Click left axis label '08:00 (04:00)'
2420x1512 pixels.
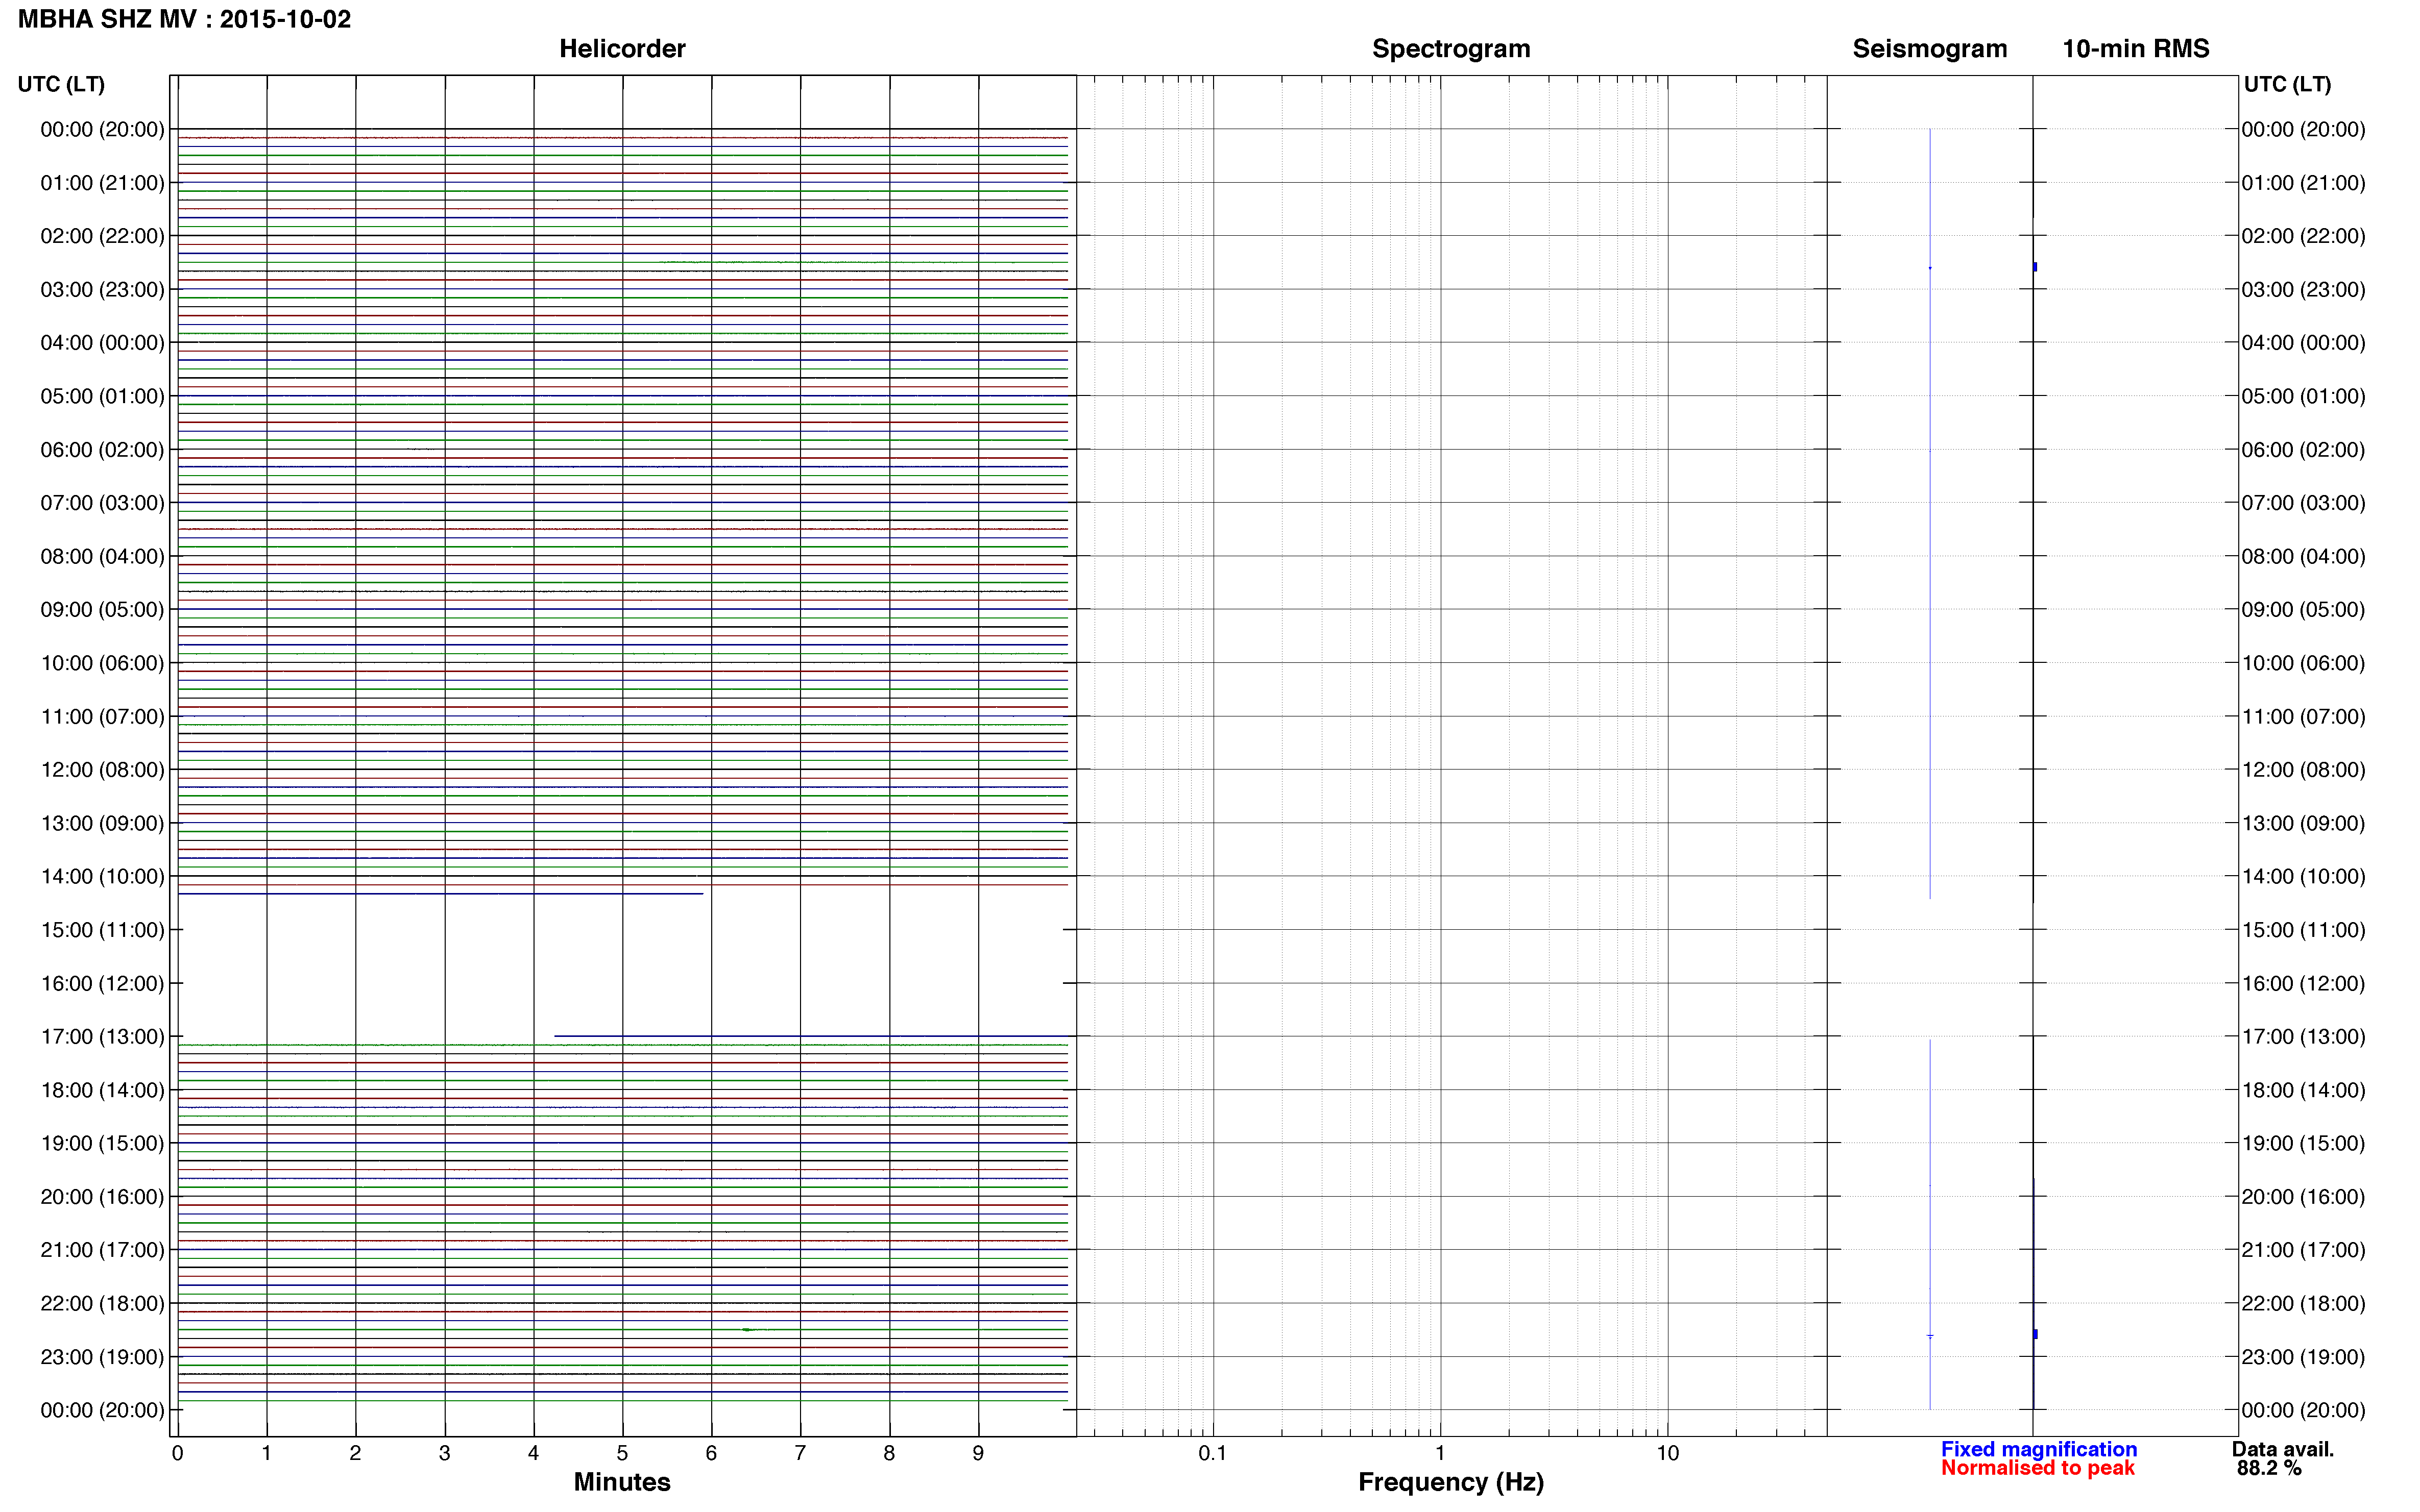102,556
